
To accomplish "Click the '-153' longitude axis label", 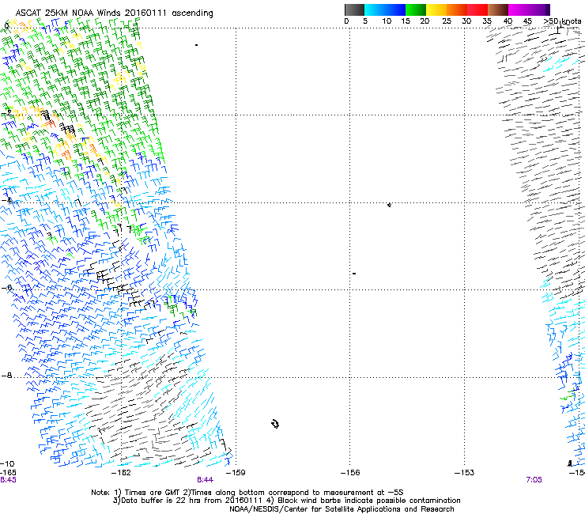I will point(465,473).
